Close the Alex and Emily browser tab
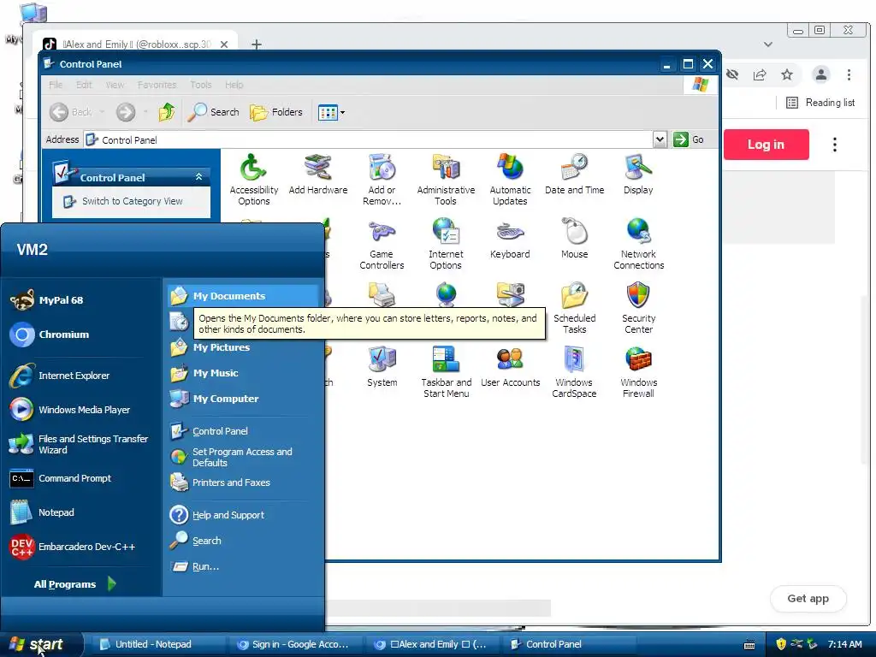 (223, 44)
